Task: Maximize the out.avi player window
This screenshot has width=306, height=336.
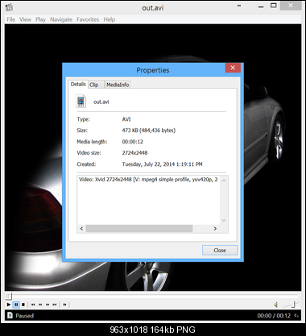Action: 274,6
